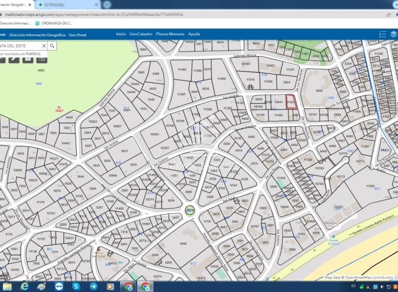Clear the PUNTA DEL ESTE search text
This screenshot has height=292, width=398.
pyautogui.click(x=44, y=46)
